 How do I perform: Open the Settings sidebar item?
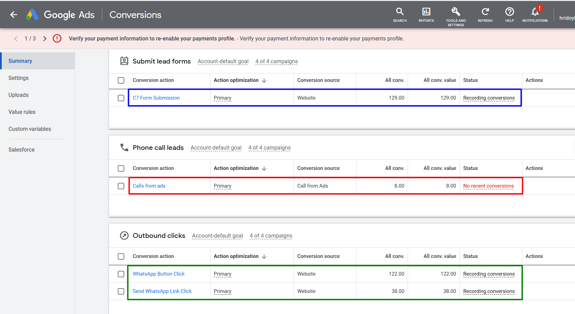tap(19, 78)
